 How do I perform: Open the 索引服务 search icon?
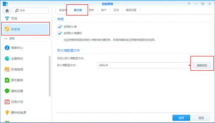[7, 80]
